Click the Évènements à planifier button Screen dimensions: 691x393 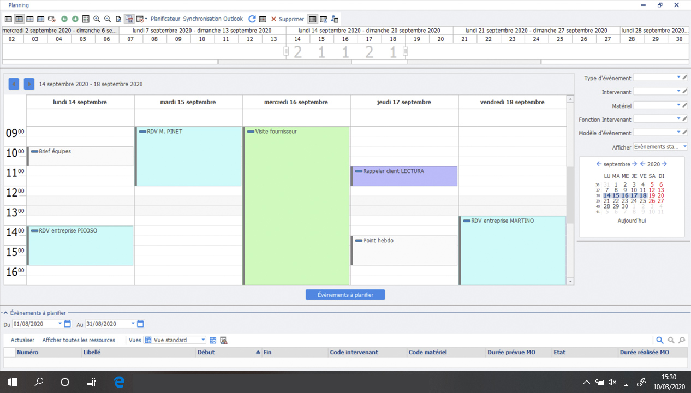pos(345,294)
